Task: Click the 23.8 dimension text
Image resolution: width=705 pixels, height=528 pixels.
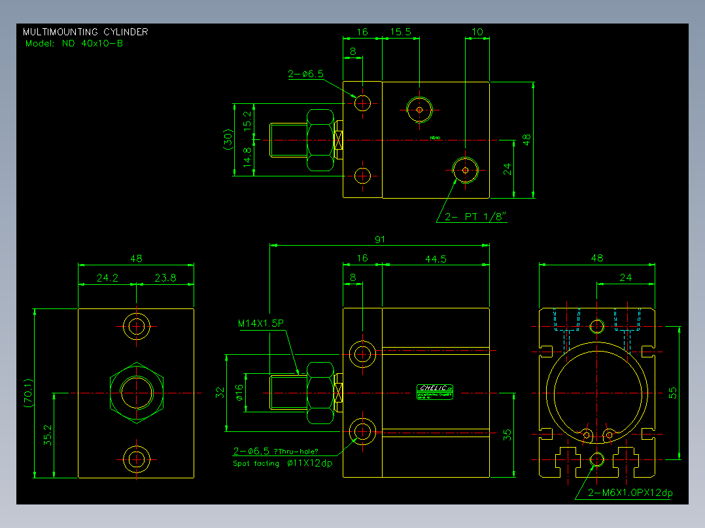Action: point(165,278)
